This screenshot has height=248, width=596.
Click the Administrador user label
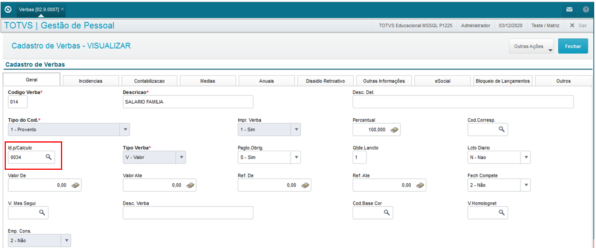click(x=475, y=26)
